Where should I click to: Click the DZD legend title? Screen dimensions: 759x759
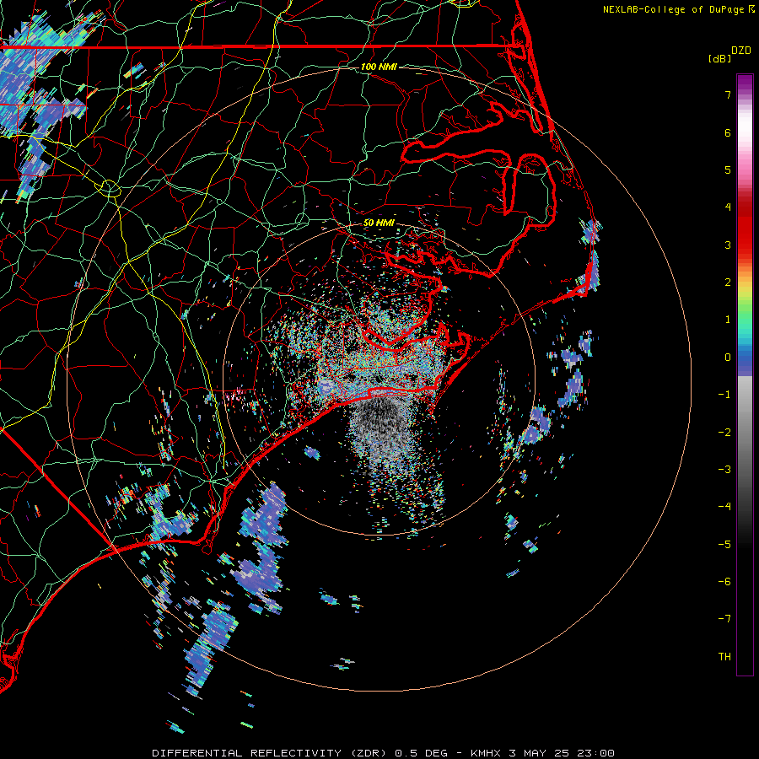point(740,51)
